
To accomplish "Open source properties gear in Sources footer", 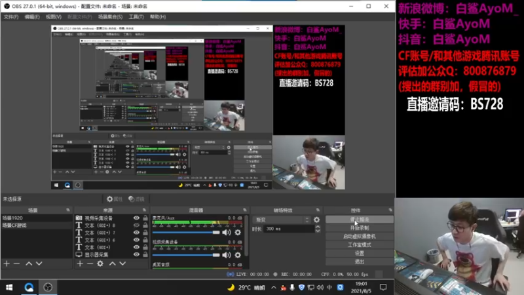I will (x=100, y=264).
